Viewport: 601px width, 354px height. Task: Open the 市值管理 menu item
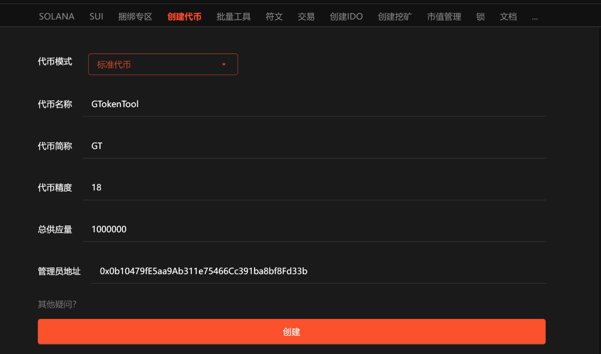[444, 17]
